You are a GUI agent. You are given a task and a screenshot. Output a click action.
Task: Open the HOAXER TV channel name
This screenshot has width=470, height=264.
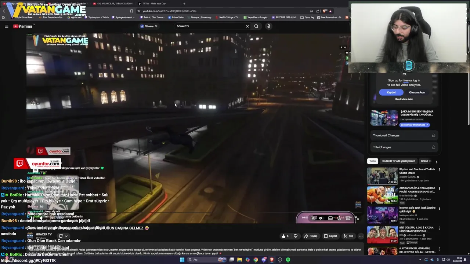tap(44, 234)
